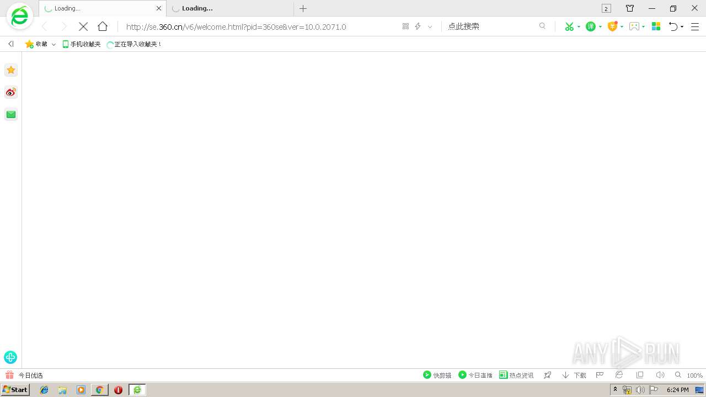Switch to the second Loading tab
Viewport: 706px width, 397px height.
(x=231, y=8)
